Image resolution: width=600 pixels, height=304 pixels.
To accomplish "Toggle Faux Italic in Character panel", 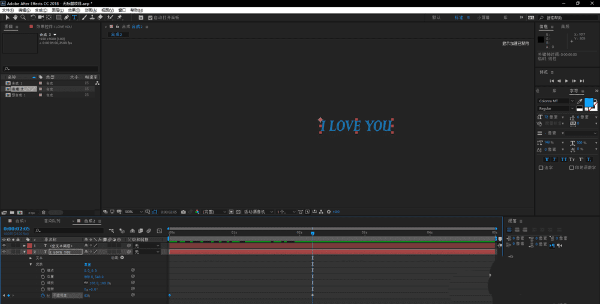I will click(x=554, y=159).
